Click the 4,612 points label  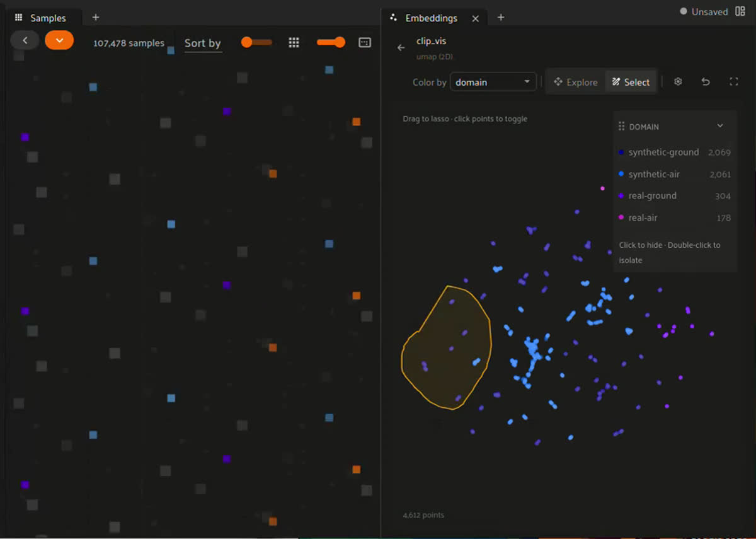pyautogui.click(x=423, y=515)
